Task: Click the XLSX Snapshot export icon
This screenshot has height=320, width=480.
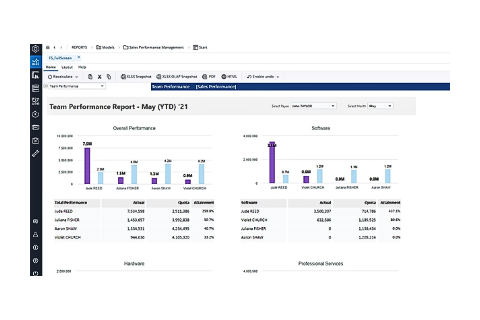Action: click(x=136, y=77)
